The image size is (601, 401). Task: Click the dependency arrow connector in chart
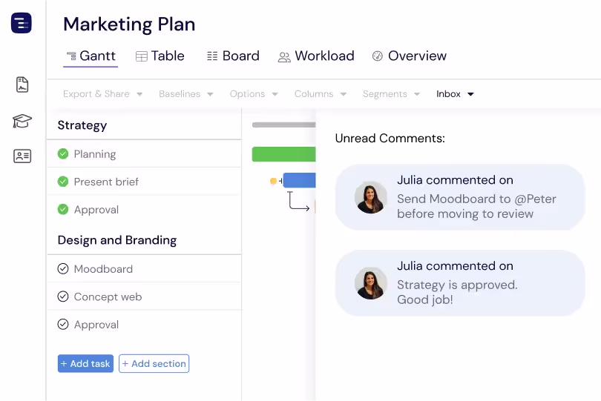click(x=298, y=202)
